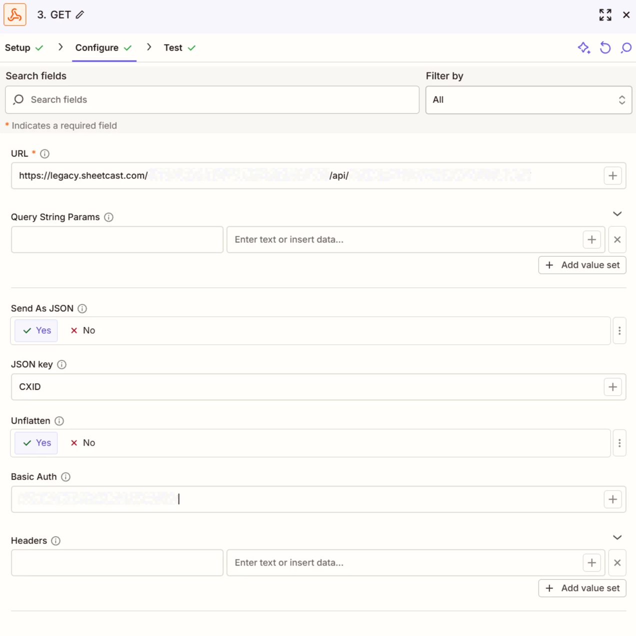Image resolution: width=636 pixels, height=636 pixels.
Task: Add value set under Headers
Action: tap(582, 589)
